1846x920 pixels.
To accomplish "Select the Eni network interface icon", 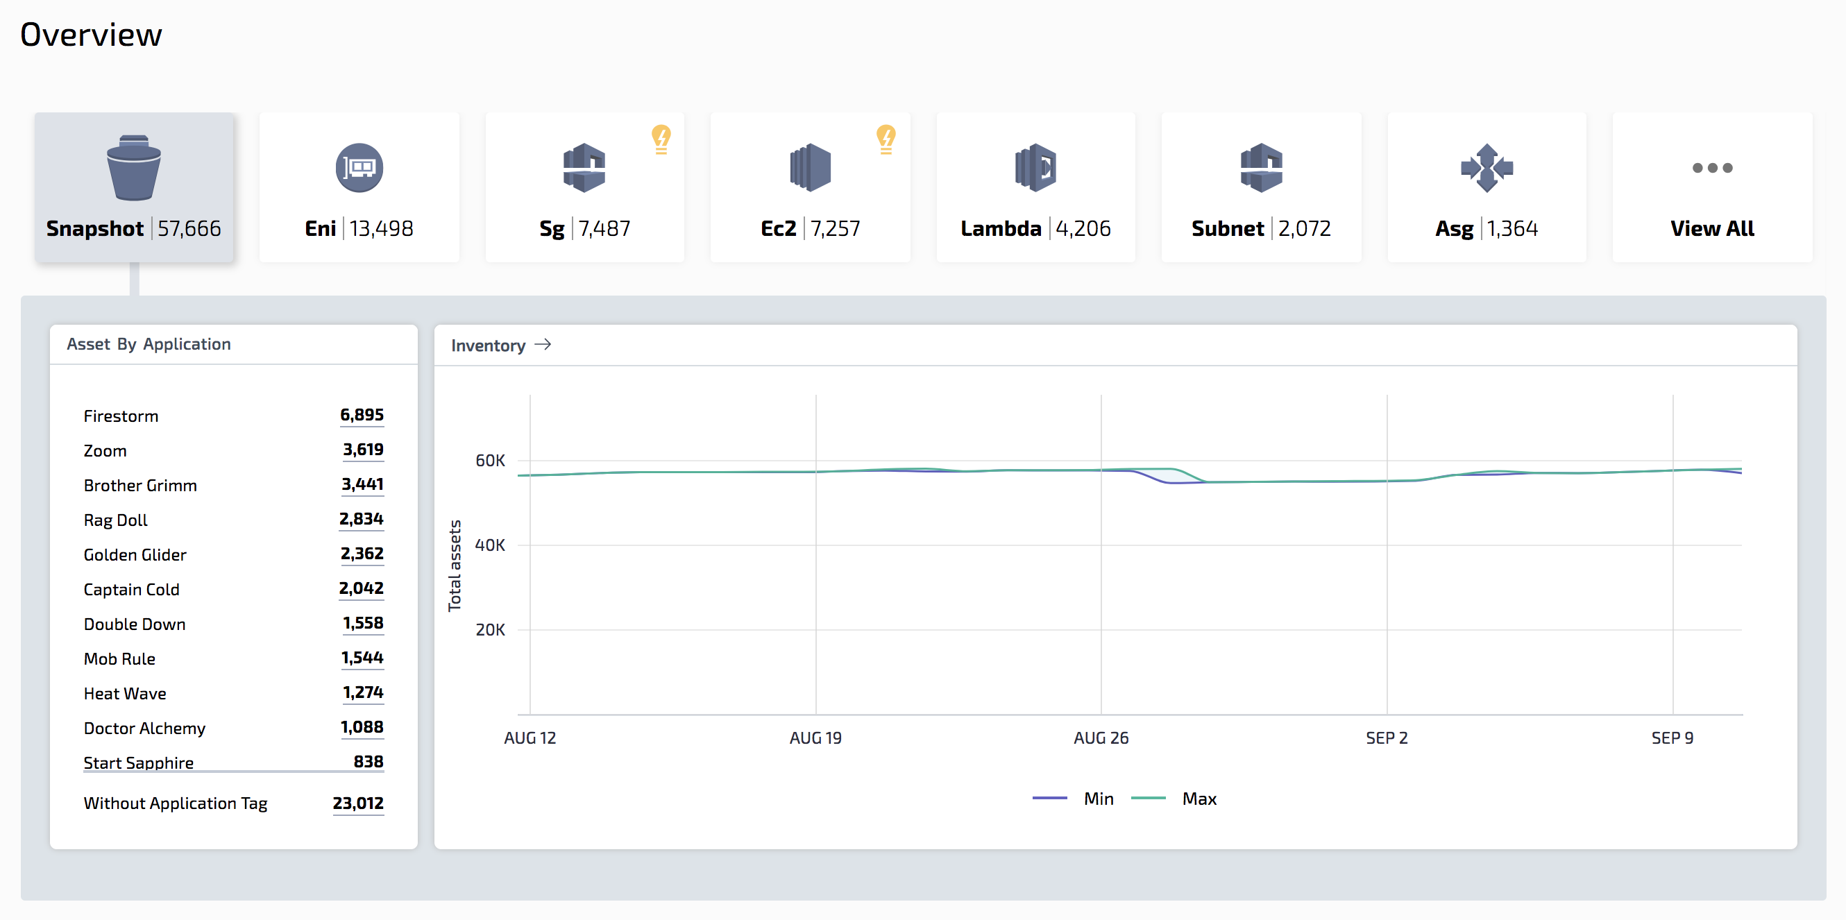I will click(x=359, y=168).
